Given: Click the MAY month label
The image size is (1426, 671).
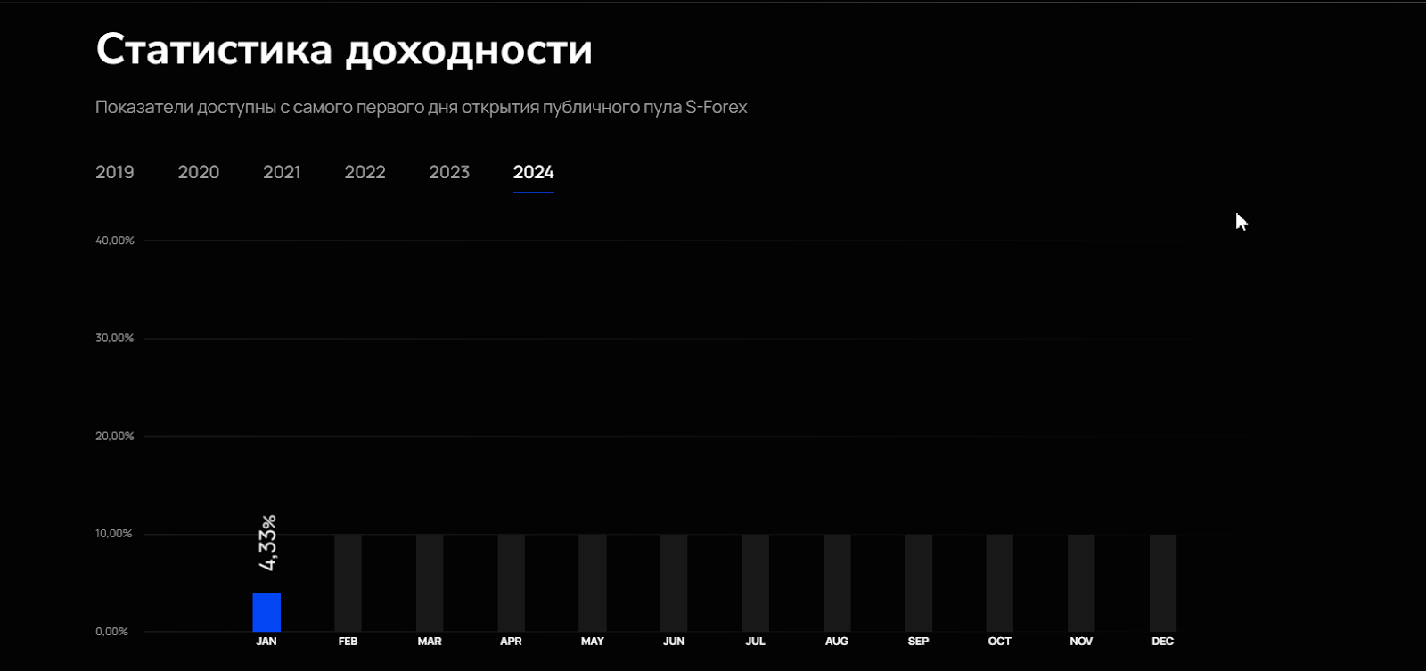Looking at the screenshot, I should [x=593, y=642].
